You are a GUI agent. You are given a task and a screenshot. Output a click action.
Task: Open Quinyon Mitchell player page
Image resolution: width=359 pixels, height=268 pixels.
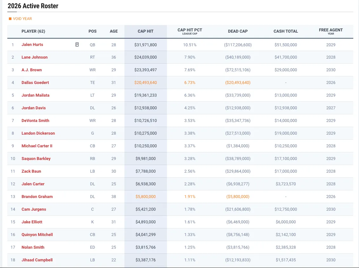tap(37, 235)
